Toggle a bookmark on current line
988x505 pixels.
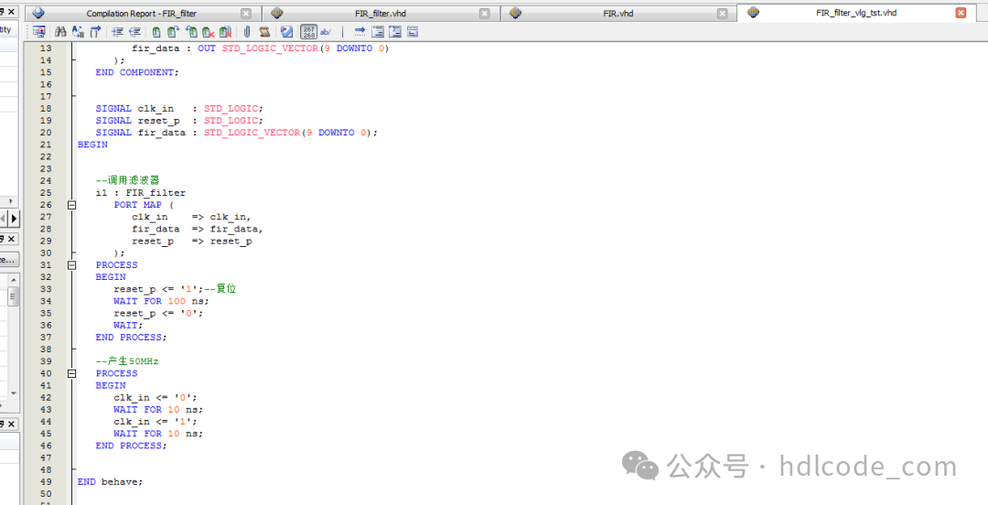[156, 31]
